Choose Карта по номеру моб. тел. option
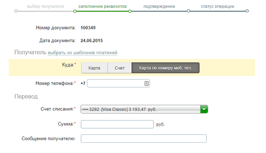Image resolution: width=266 pixels, height=153 pixels. [165, 68]
